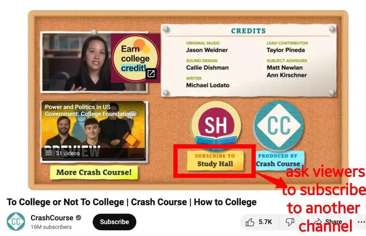Click the playlist icon beside 31 videos
This screenshot has width=366, height=236.
point(49,153)
